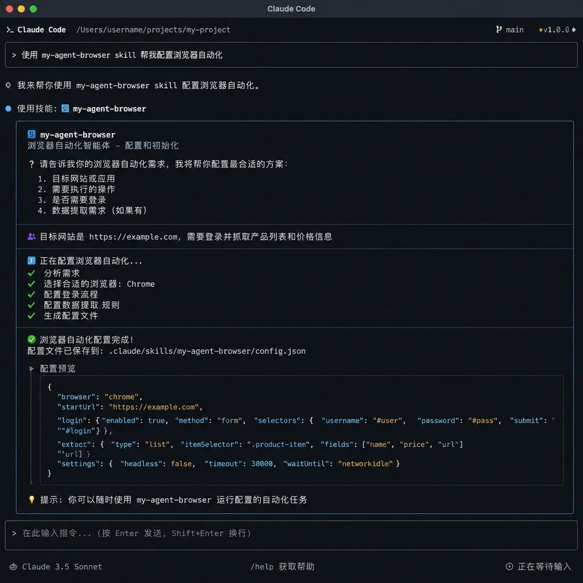
Task: Click the skill icon next to 使用技能: my-agent-browser
Action: click(x=65, y=108)
